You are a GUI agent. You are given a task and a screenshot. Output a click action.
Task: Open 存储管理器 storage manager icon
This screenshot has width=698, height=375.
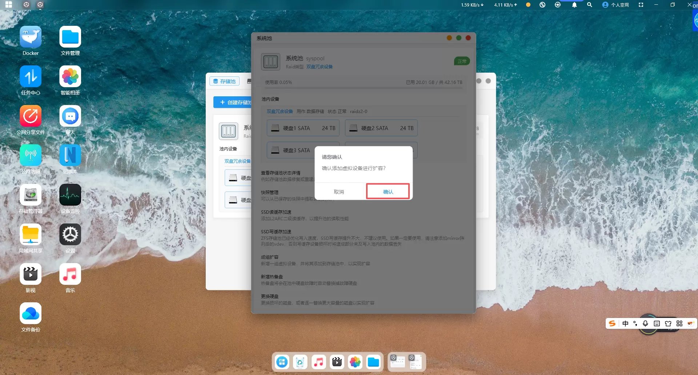[31, 195]
